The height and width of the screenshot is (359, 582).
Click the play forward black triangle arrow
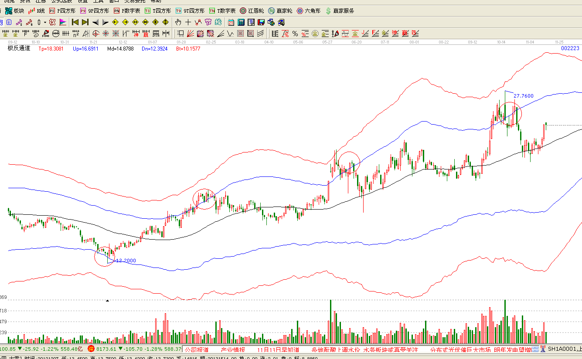(x=105, y=22)
